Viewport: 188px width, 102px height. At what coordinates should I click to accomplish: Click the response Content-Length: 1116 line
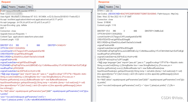point(106,25)
